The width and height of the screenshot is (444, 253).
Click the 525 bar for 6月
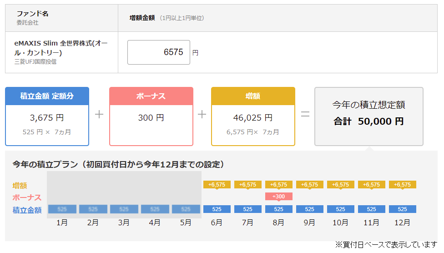217,209
